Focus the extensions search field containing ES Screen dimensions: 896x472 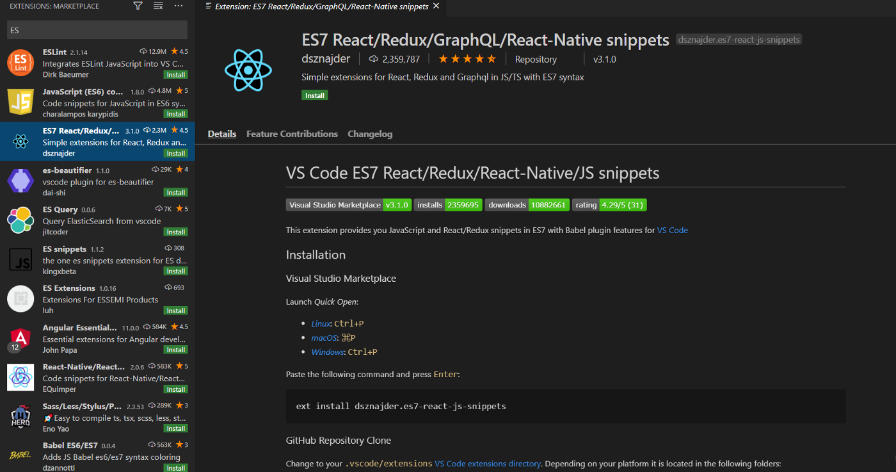[x=97, y=29]
